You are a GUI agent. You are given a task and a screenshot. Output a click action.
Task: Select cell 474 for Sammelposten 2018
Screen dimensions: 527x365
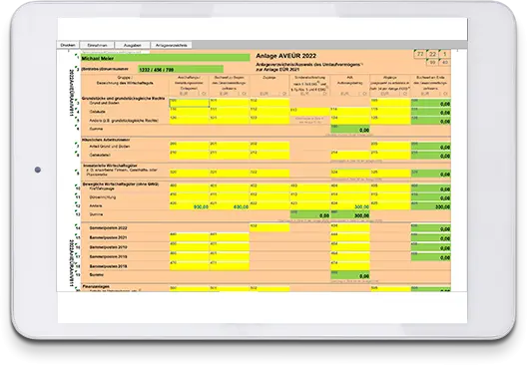(x=350, y=265)
